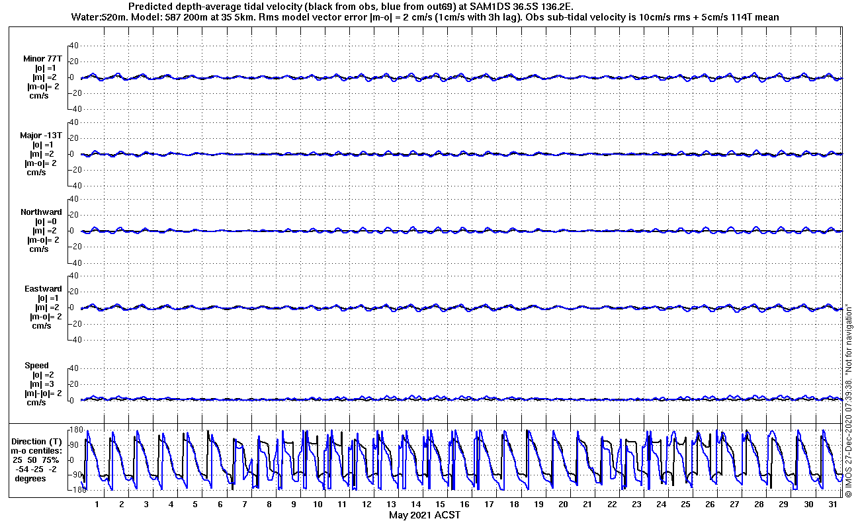Click the date label "30" on x-axis
The height and width of the screenshot is (529, 860).
(x=808, y=505)
